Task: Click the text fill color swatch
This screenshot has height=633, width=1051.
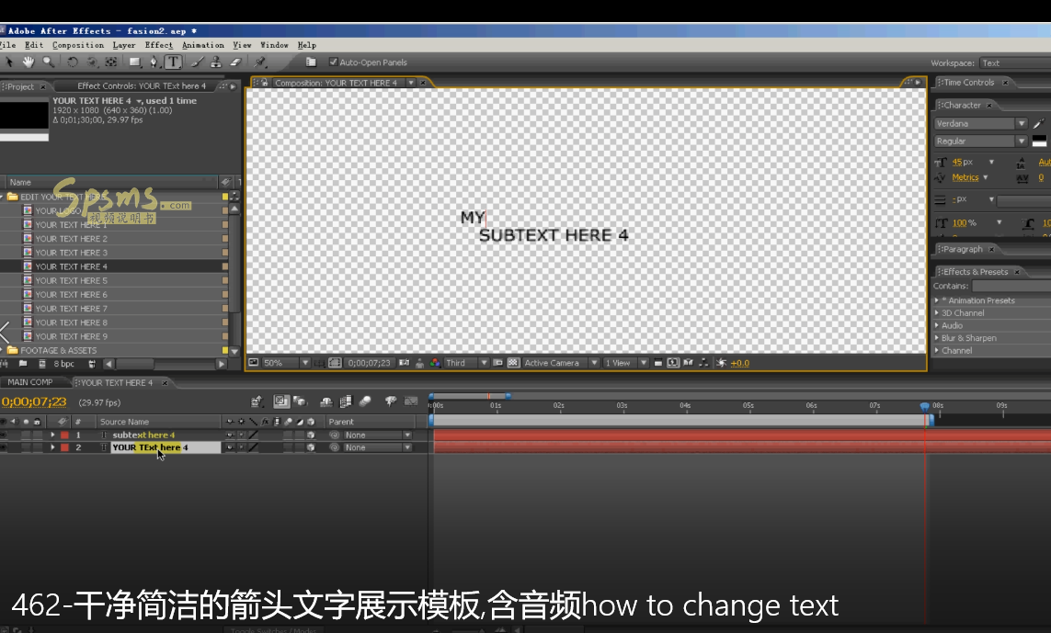Action: 1039,141
